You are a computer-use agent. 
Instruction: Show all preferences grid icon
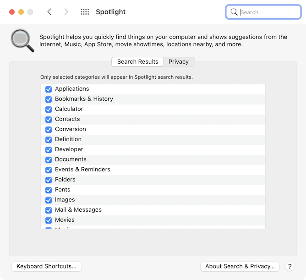tap(85, 12)
